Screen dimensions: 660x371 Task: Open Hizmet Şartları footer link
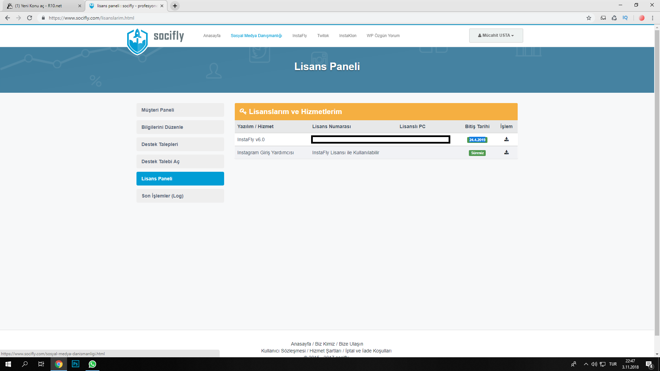(x=325, y=351)
